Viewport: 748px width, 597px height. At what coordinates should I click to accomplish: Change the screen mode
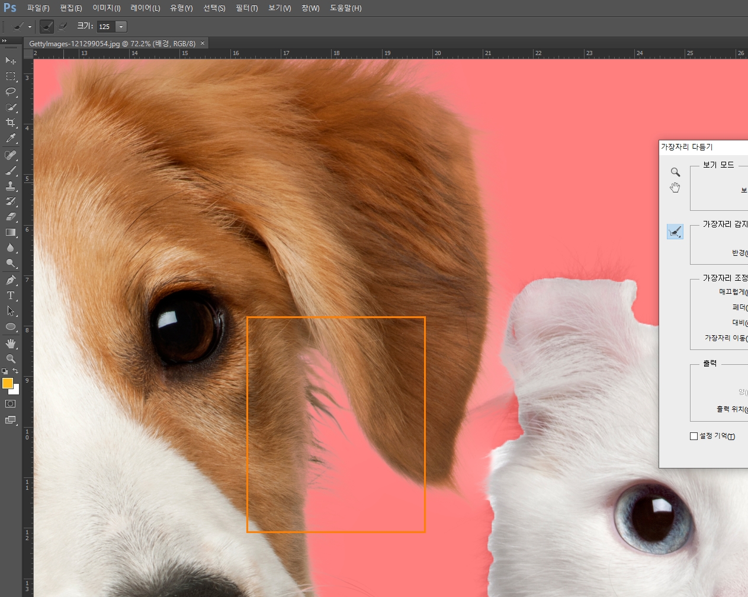[11, 420]
